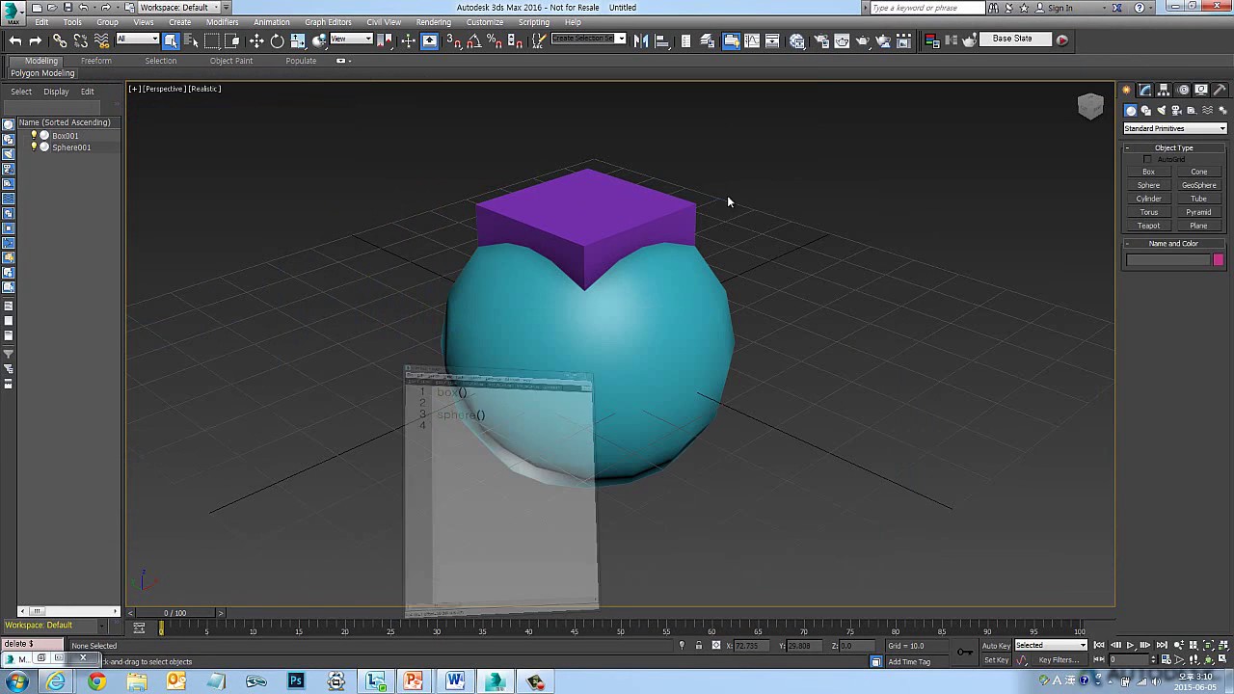Toggle the Auto Key animation mode
1234x694 pixels.
tap(996, 645)
